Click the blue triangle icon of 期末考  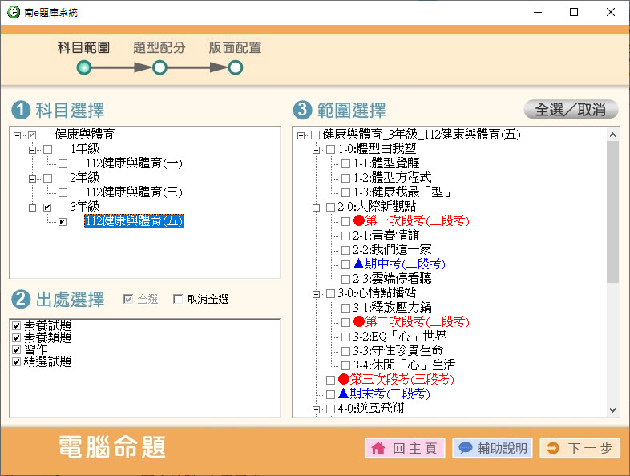343,393
